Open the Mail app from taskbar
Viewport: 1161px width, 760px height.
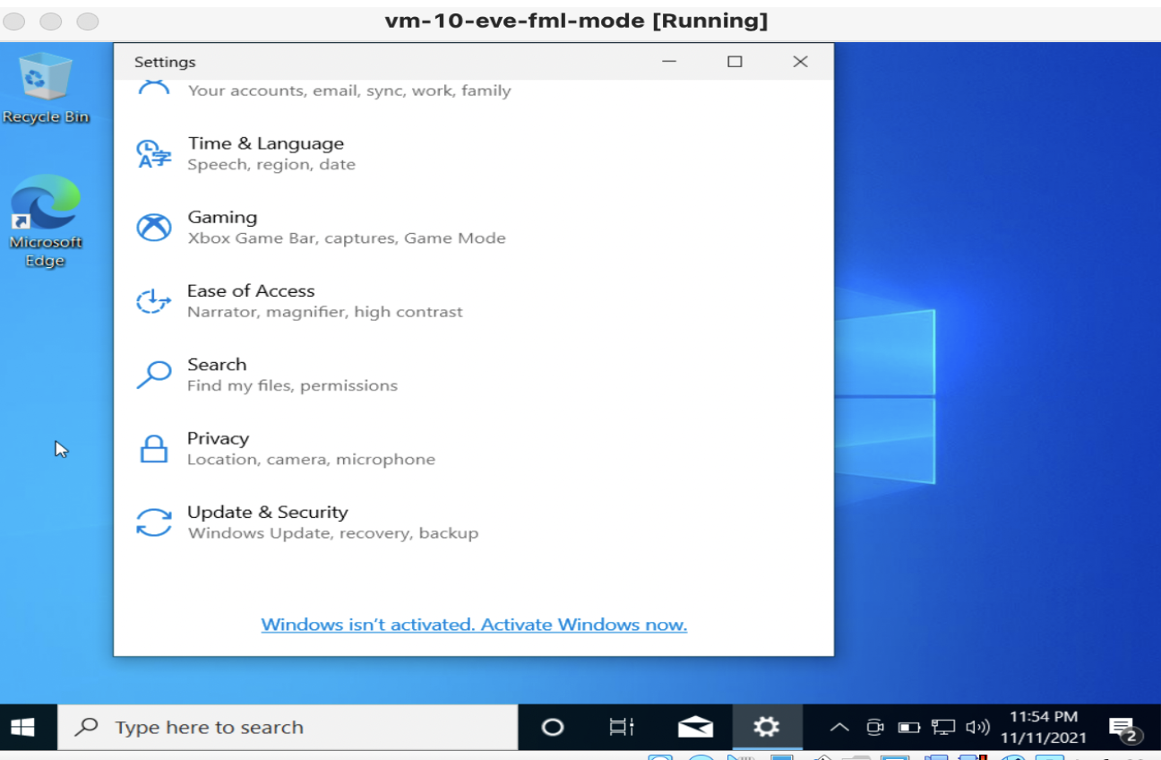tap(696, 727)
